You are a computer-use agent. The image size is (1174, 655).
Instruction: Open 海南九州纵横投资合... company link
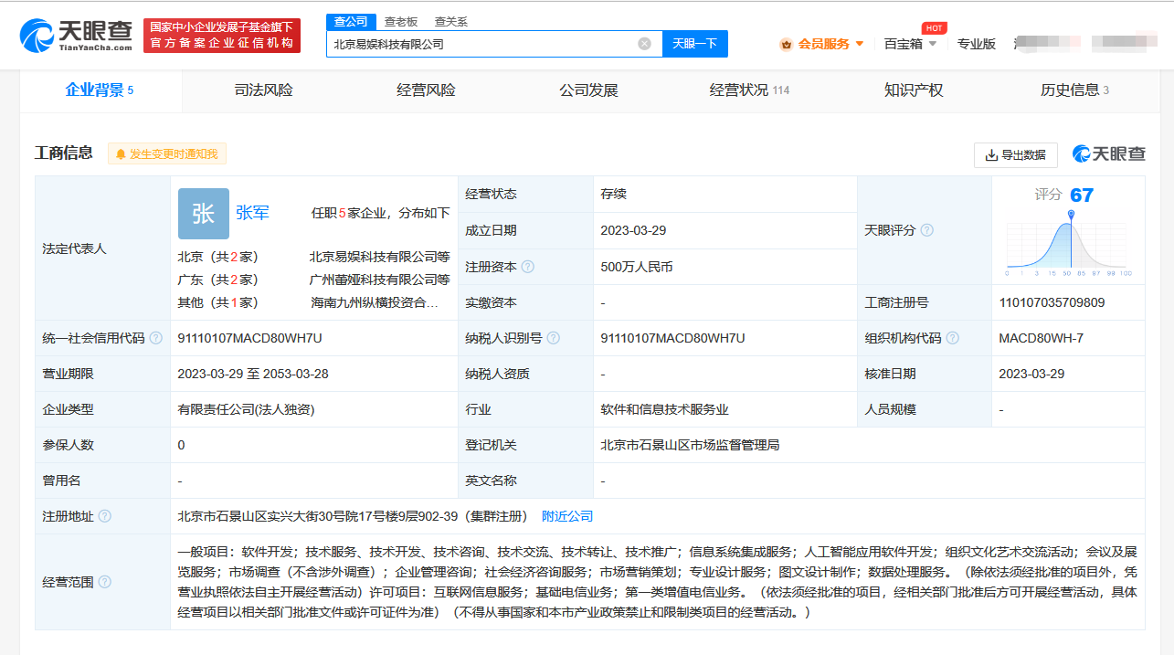point(374,302)
